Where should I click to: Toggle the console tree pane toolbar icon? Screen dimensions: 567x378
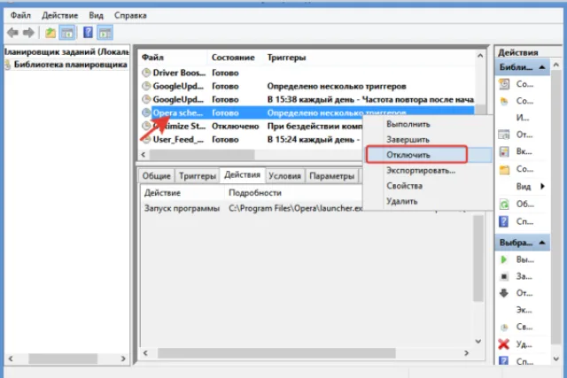(x=67, y=33)
